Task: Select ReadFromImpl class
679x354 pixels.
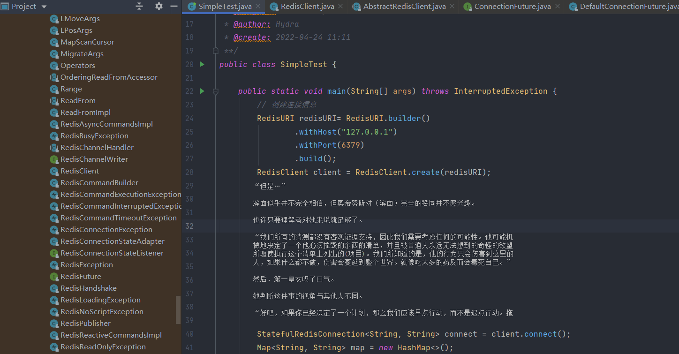Action: [x=85, y=113]
